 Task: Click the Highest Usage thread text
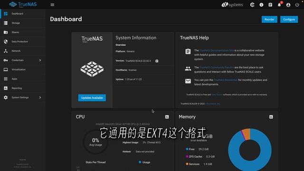pos(142,142)
